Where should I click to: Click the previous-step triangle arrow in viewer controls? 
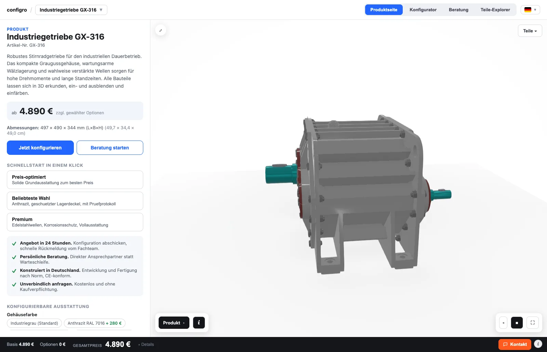click(x=503, y=323)
